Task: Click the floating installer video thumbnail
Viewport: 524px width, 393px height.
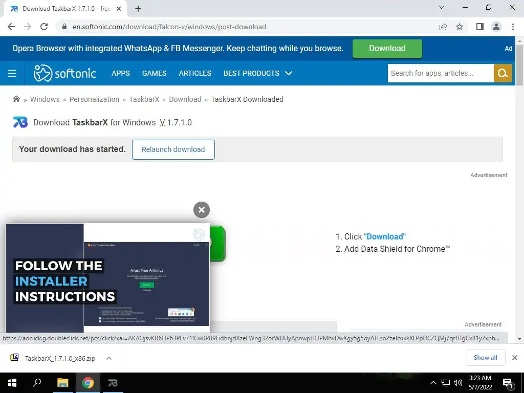Action: point(107,278)
